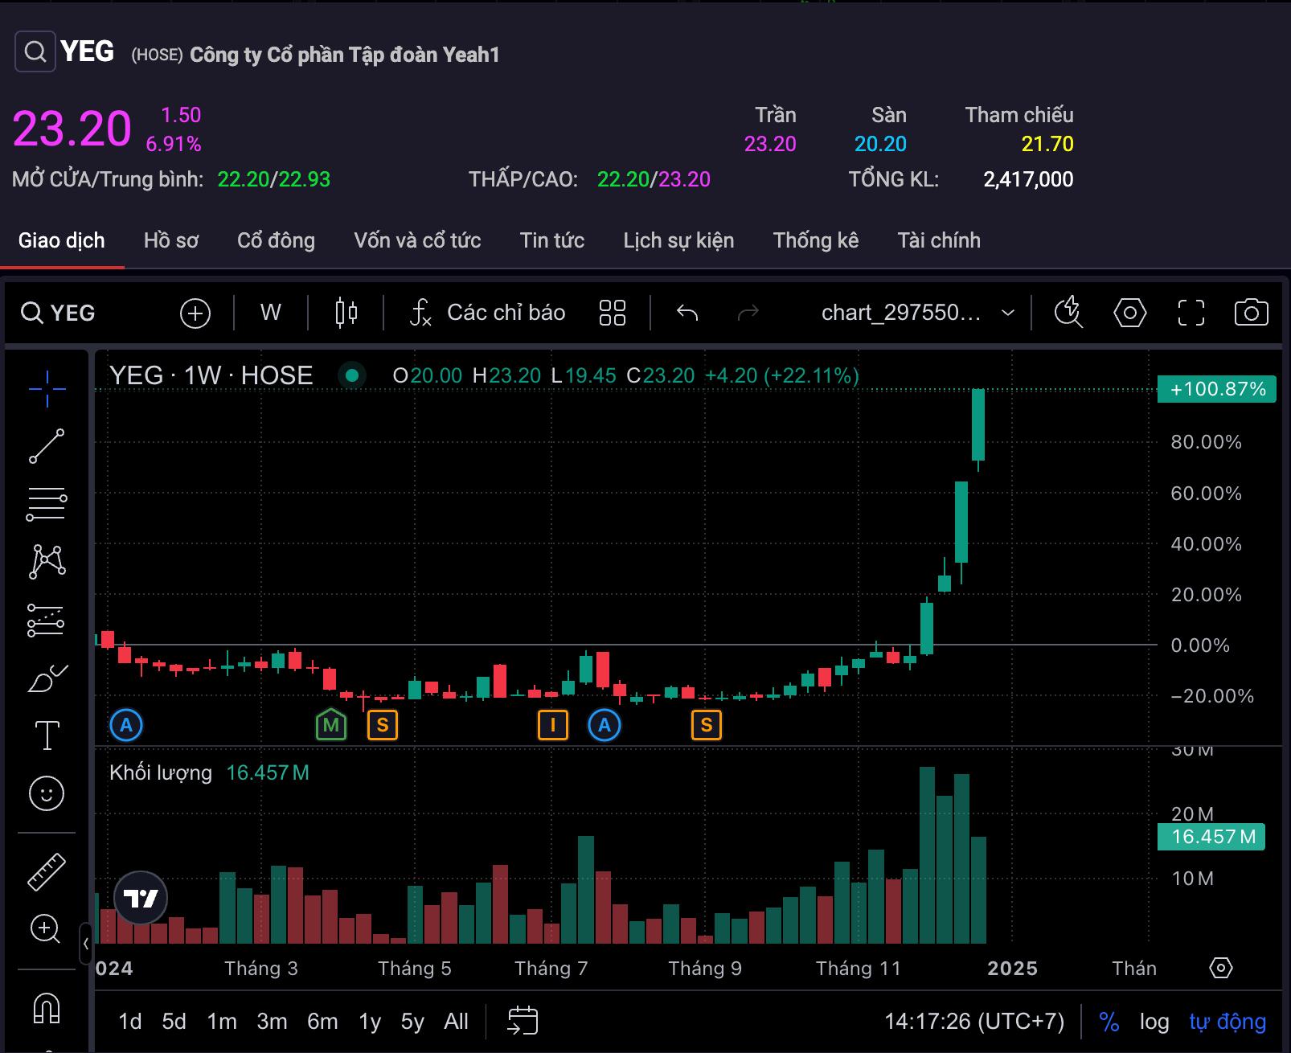Image resolution: width=1291 pixels, height=1053 pixels.
Task: Set the chart range to 6m
Action: [x=322, y=1022]
